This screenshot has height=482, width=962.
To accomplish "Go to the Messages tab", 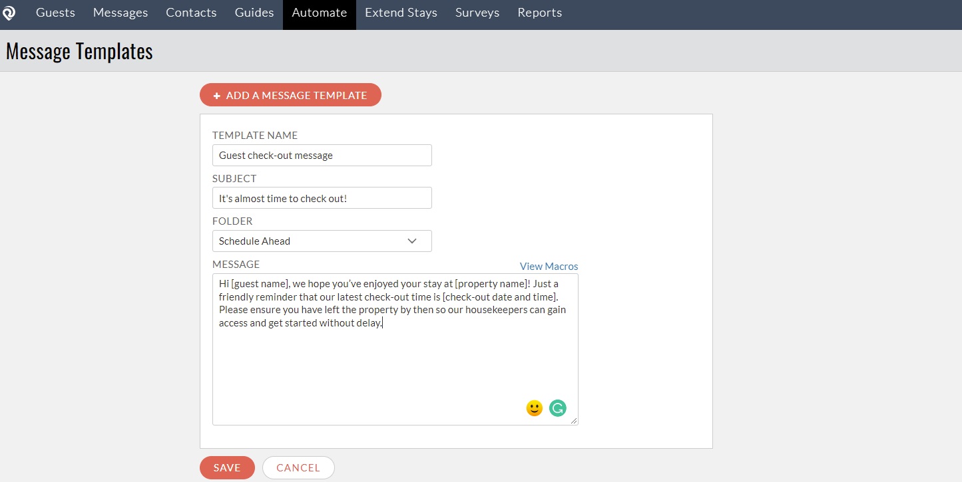I will (120, 13).
